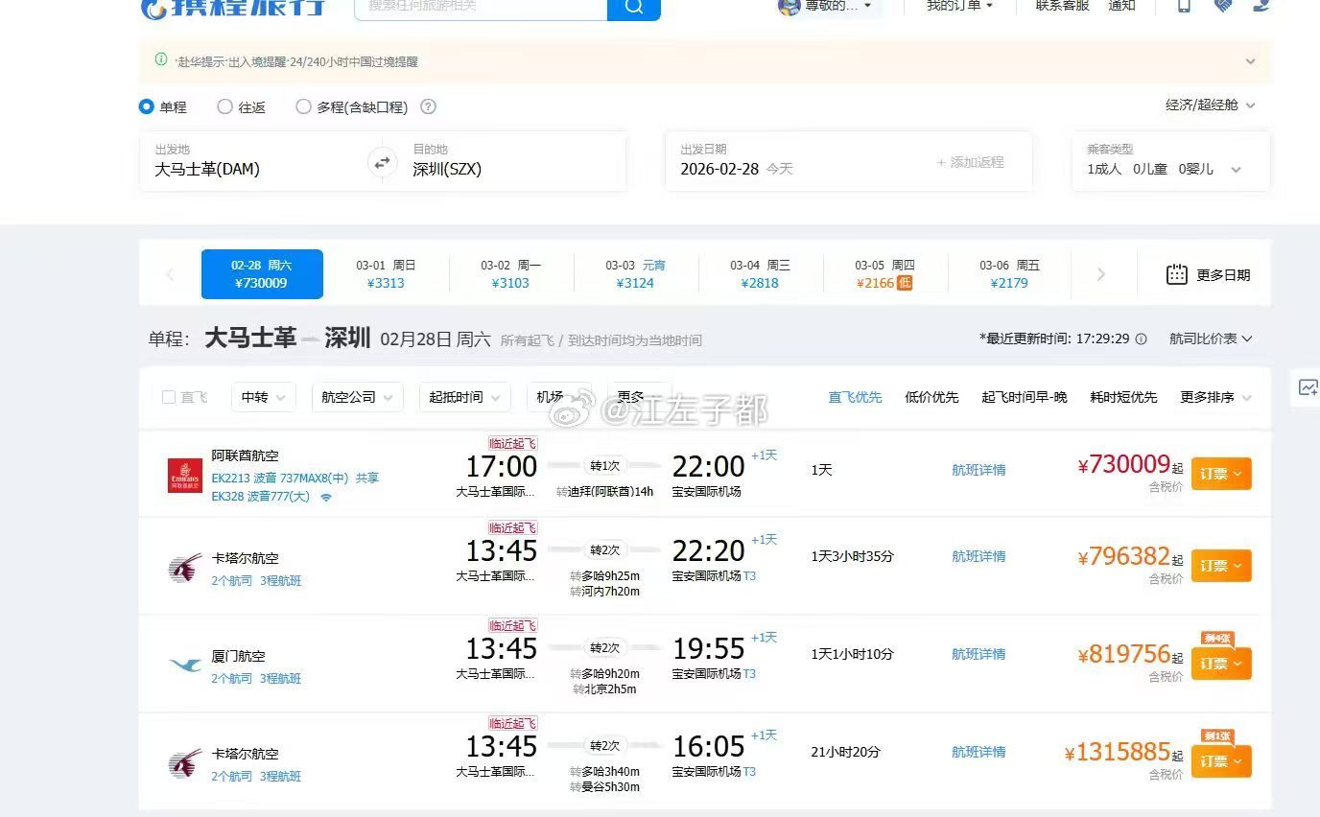Select the 往返 round-trip radio button
This screenshot has width=1320, height=817.
pos(224,107)
